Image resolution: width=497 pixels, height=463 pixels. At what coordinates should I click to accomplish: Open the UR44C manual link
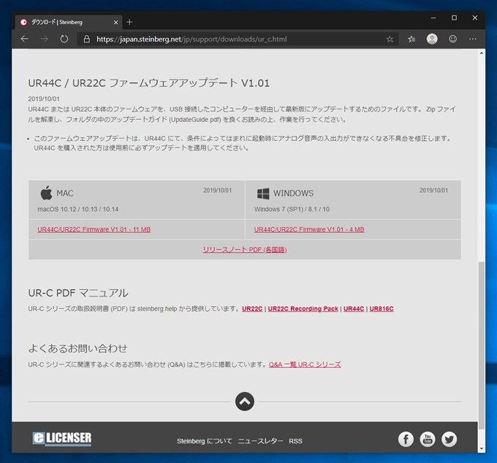354,309
